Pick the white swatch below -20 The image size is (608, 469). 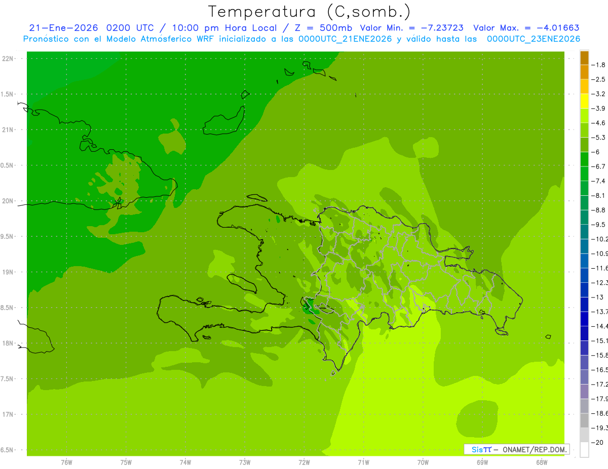[584, 449]
